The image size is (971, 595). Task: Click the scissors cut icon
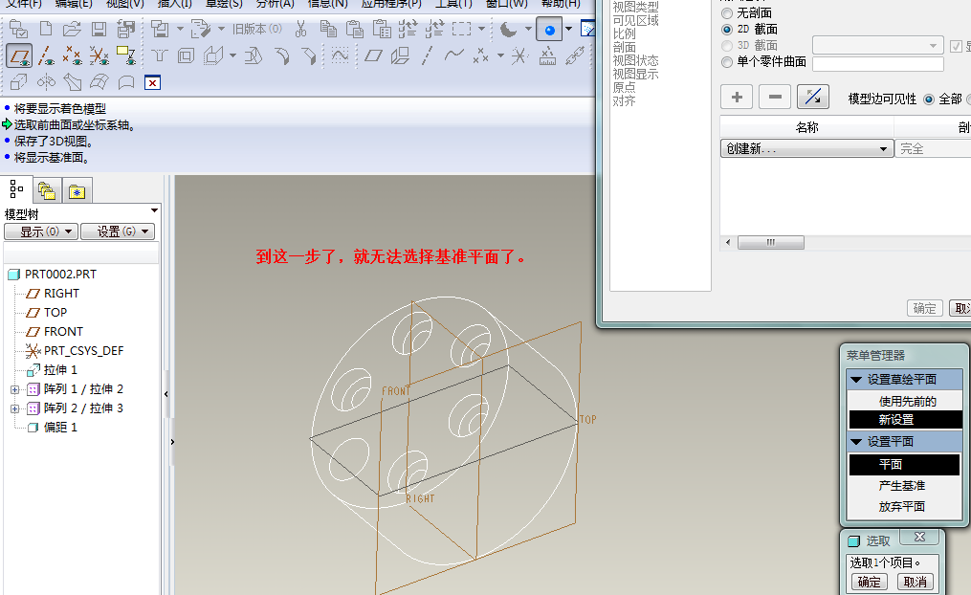(x=301, y=29)
